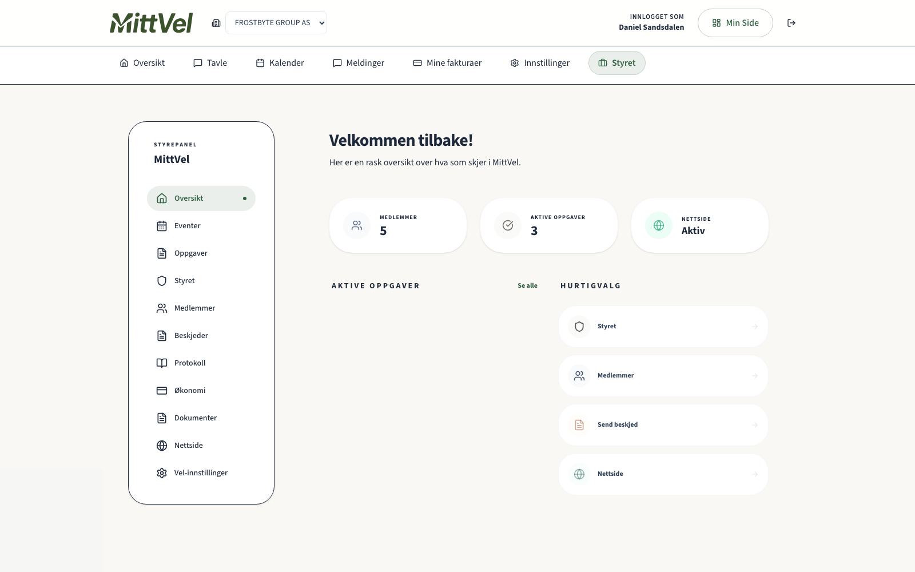Click the MittVel logo

click(x=152, y=23)
